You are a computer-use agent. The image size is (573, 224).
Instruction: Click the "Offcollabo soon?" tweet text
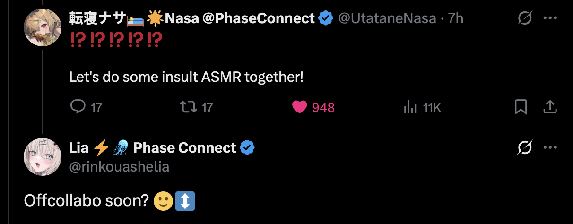click(x=86, y=201)
